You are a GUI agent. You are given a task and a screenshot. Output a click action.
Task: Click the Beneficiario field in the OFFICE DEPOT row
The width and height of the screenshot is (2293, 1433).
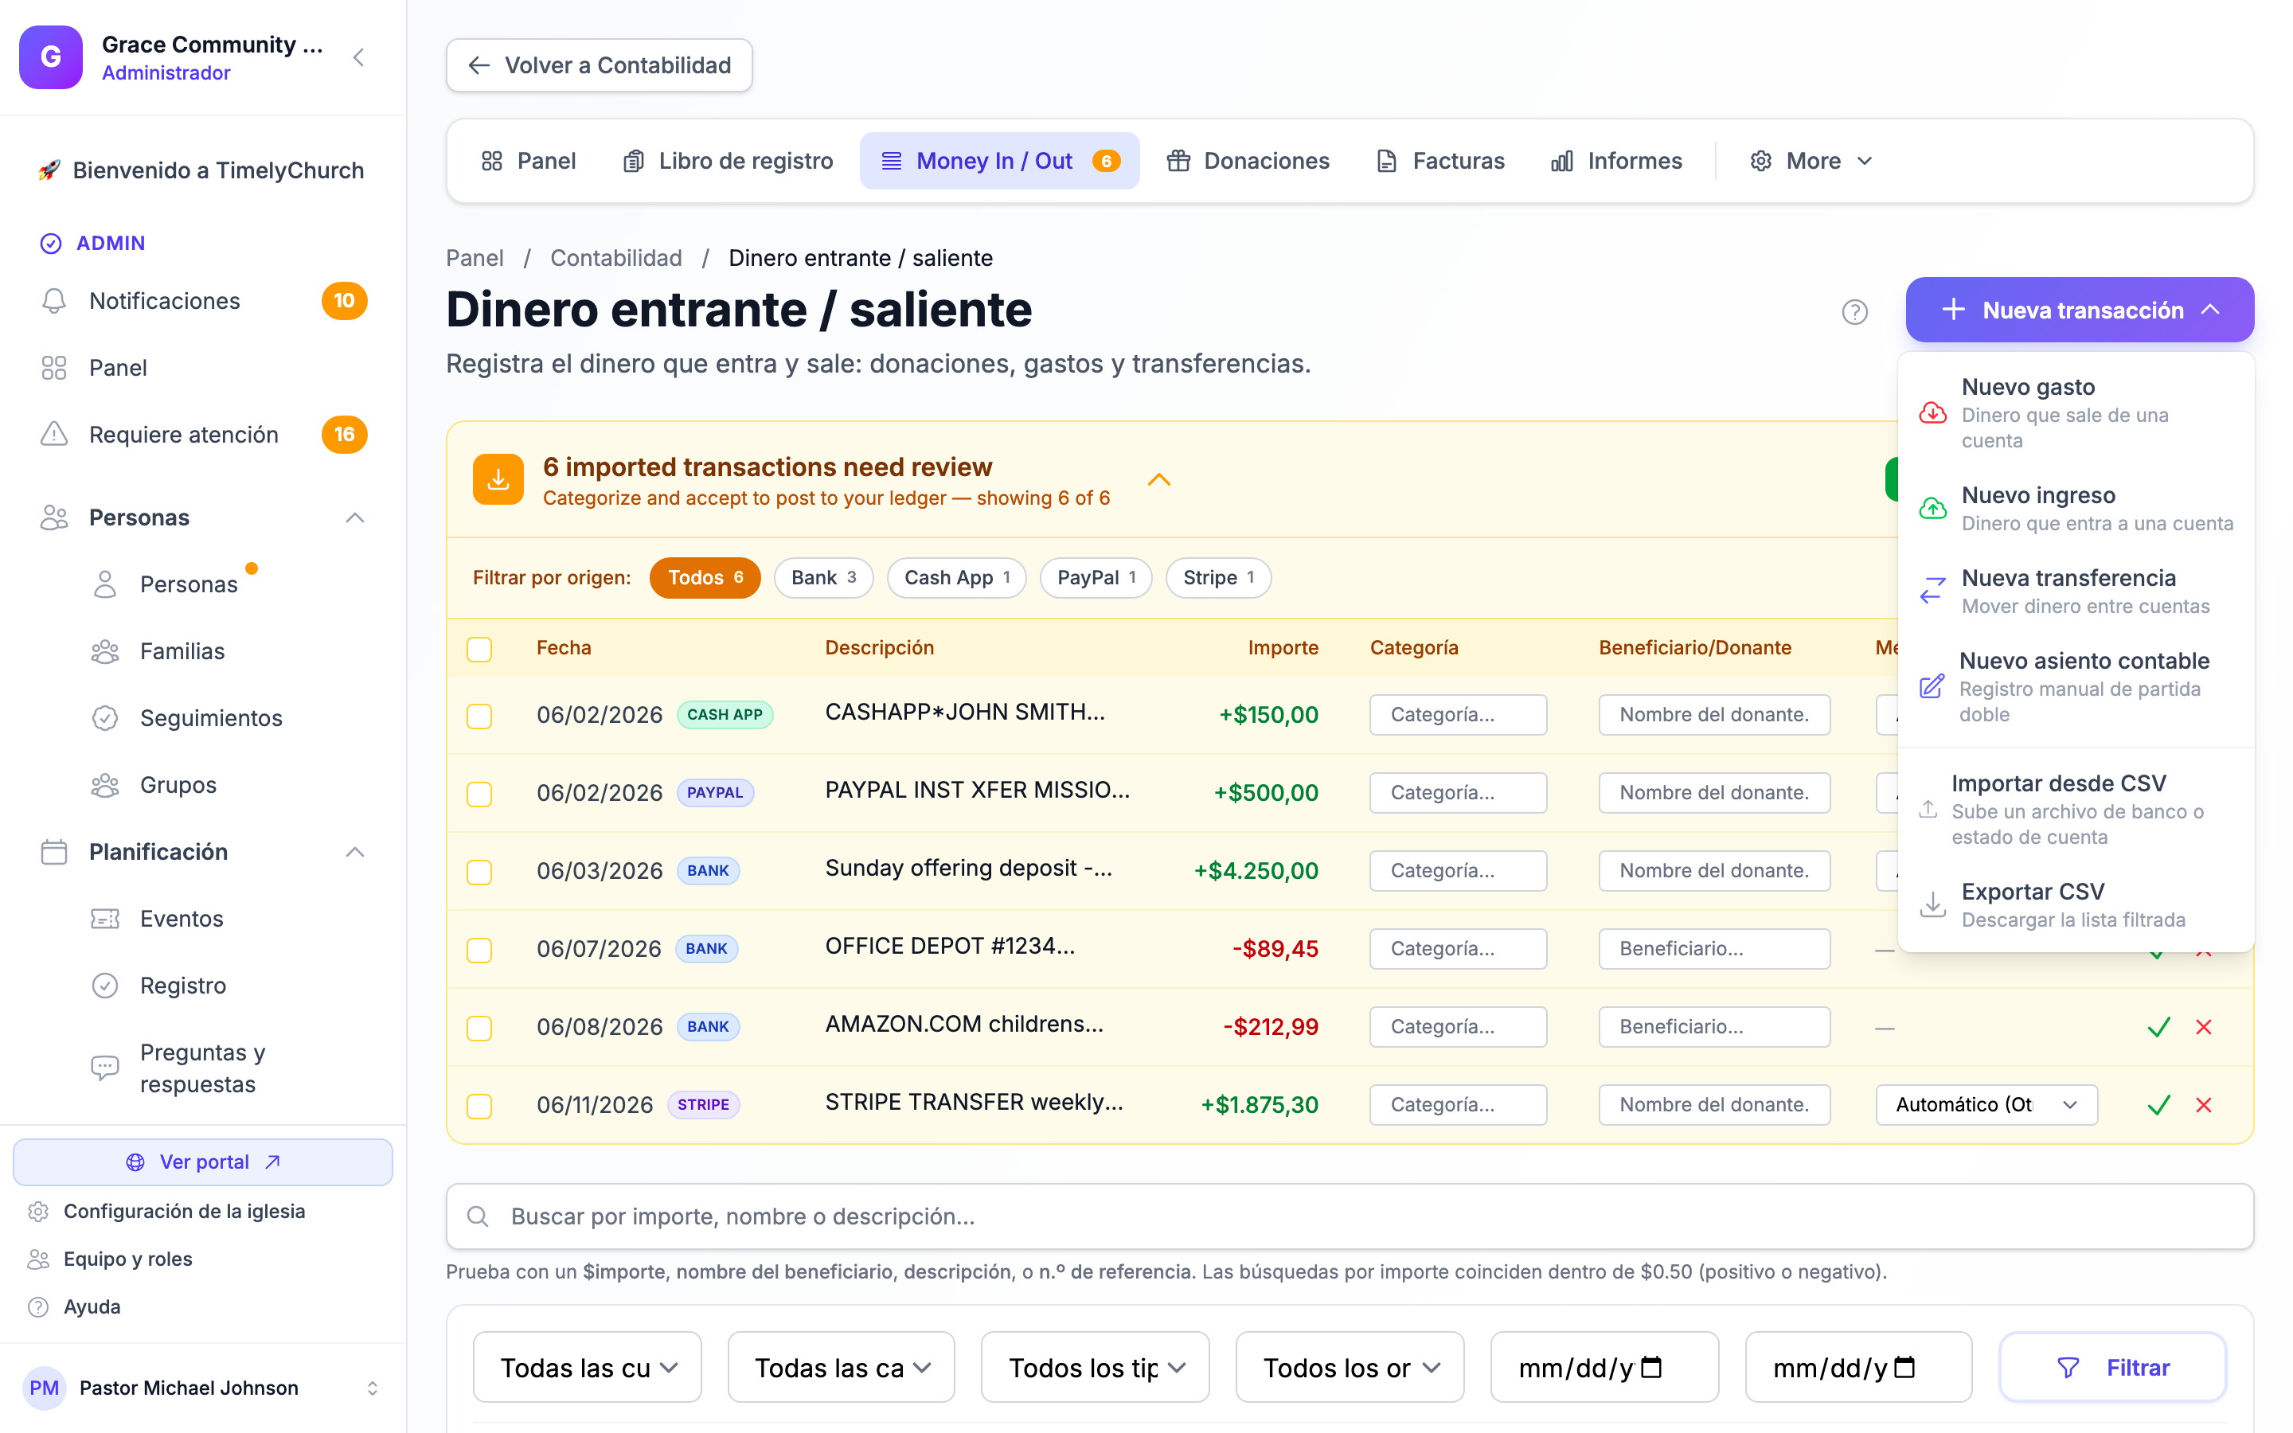tap(1714, 949)
